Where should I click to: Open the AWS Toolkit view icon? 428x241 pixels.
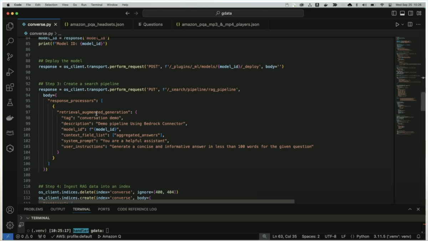click(x=10, y=133)
